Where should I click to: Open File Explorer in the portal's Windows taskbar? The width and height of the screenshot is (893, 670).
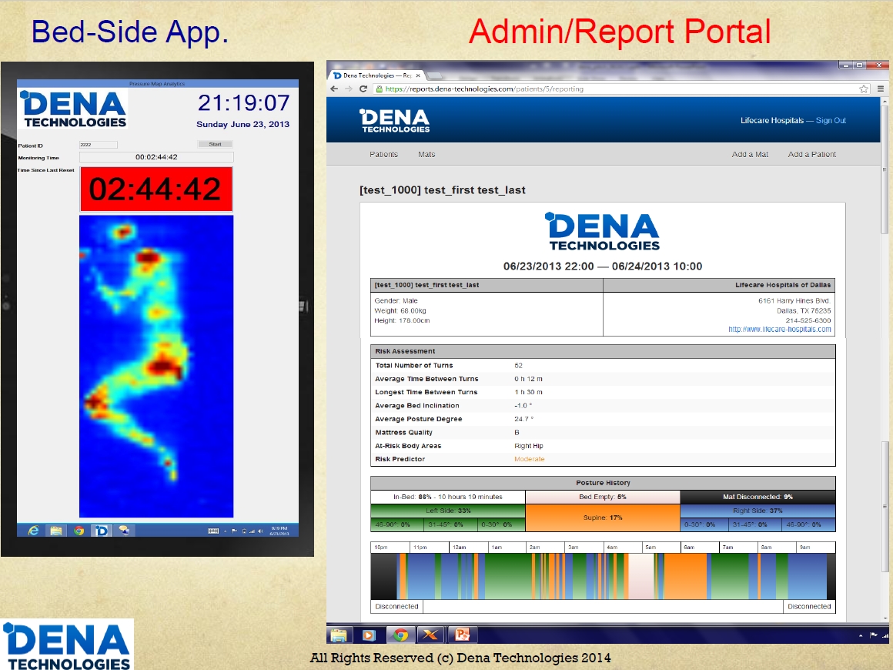click(339, 635)
